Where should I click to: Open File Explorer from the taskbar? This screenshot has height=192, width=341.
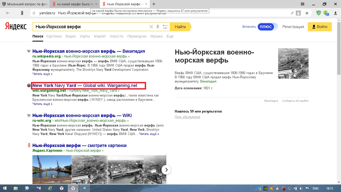point(16,188)
